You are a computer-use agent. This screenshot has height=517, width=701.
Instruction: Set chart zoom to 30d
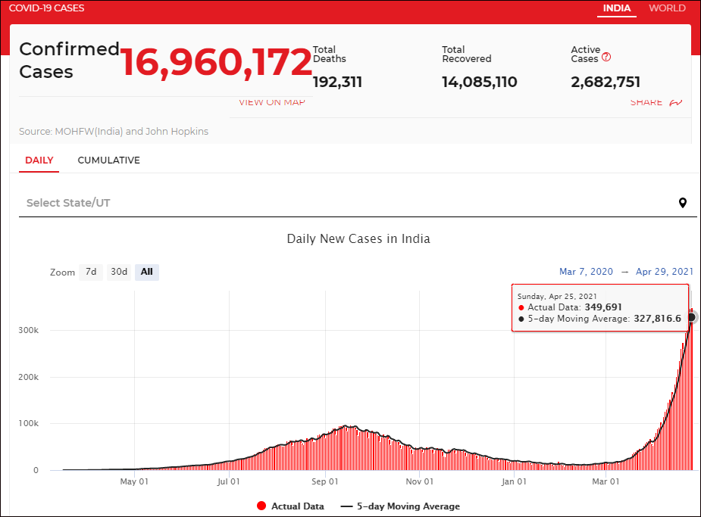coord(118,272)
